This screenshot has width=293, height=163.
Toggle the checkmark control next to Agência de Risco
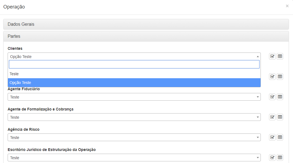[x=272, y=137]
